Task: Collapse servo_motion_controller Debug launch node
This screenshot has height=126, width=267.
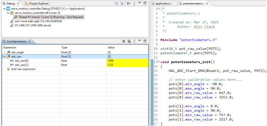Action: [4, 8]
